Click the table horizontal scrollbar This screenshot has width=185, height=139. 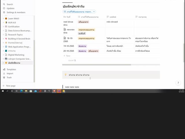pos(97,65)
